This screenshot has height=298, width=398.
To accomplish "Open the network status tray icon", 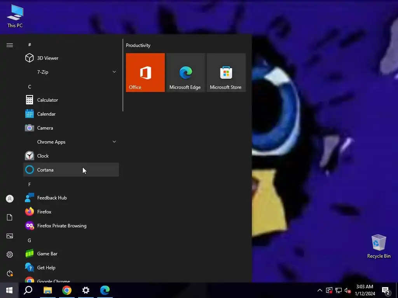I will 339,290.
